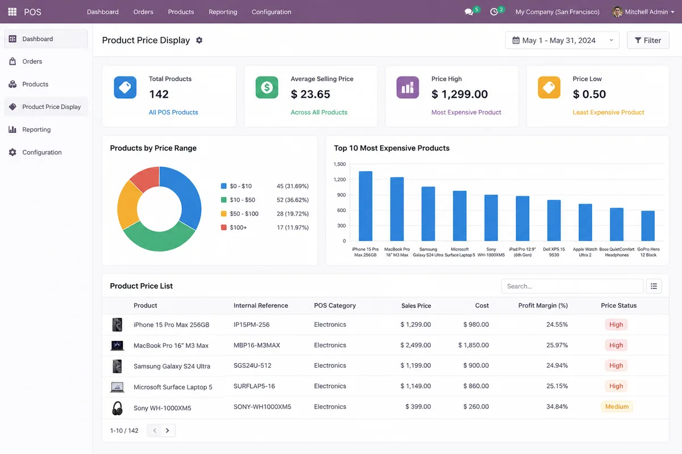Open Configuration in top navigation
This screenshot has width=682, height=454.
coord(271,12)
